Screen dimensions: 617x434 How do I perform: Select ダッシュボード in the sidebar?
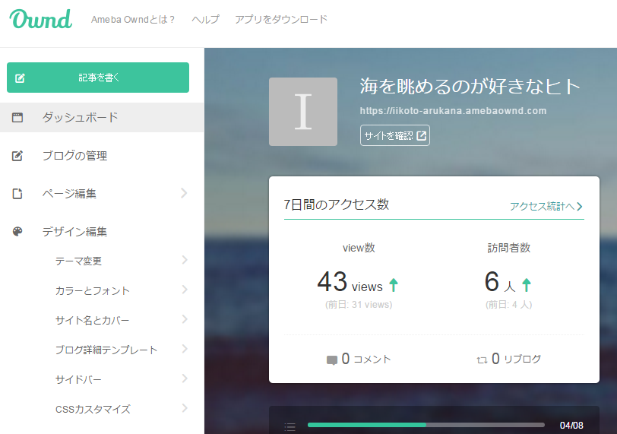pos(102,117)
